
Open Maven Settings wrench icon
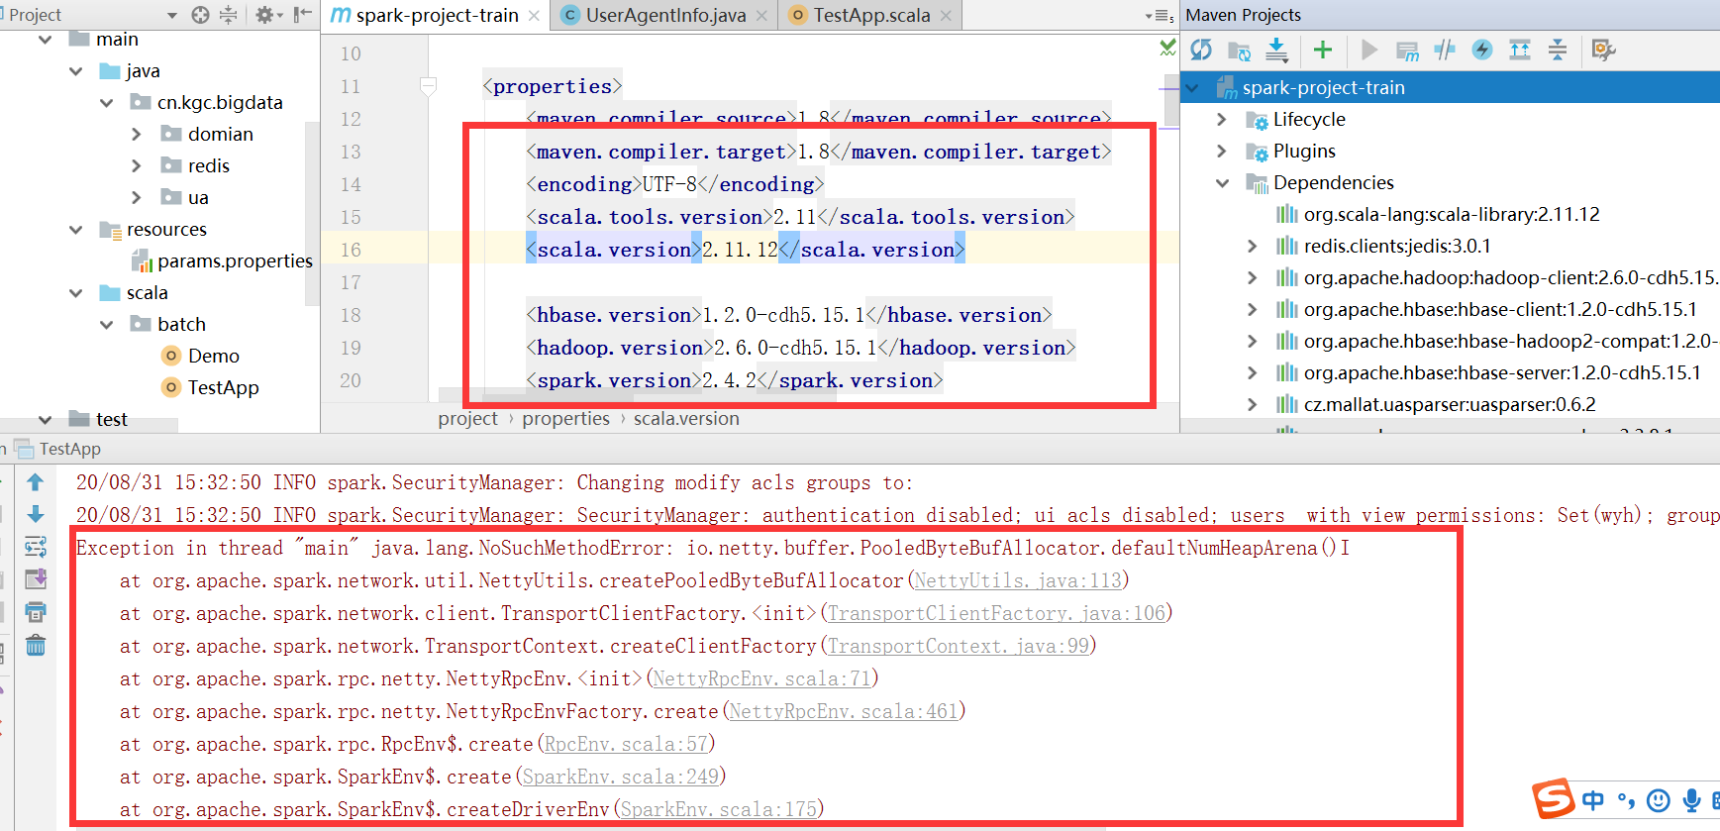1604,50
